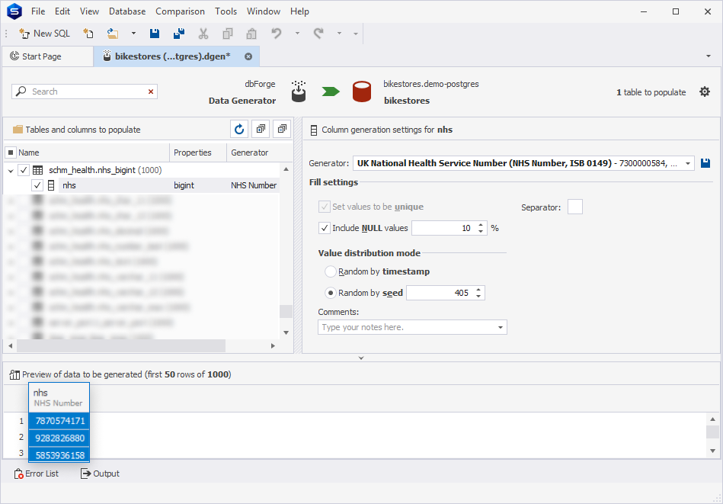The width and height of the screenshot is (723, 504).
Task: Select the nhs column row
Action: click(141, 185)
